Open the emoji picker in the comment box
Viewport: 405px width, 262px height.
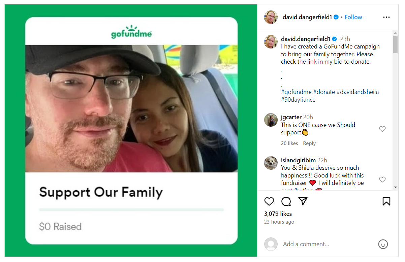click(x=383, y=244)
